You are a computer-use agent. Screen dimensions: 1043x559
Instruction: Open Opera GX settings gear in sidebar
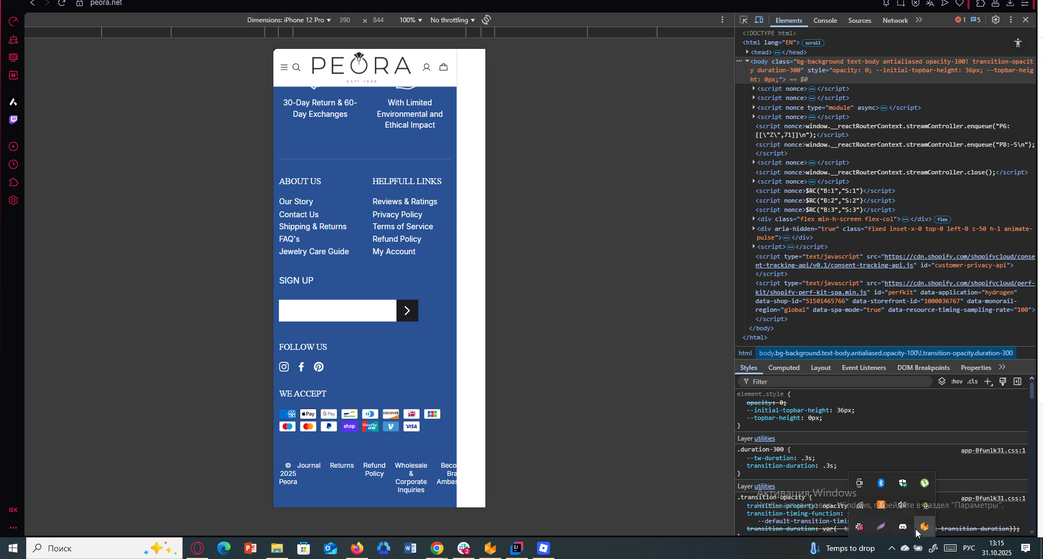click(x=14, y=200)
